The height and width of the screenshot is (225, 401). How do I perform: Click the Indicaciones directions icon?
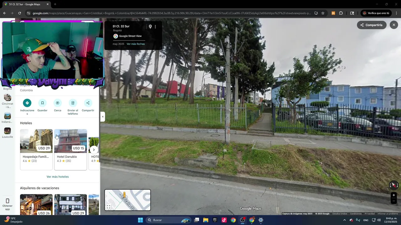click(x=27, y=103)
